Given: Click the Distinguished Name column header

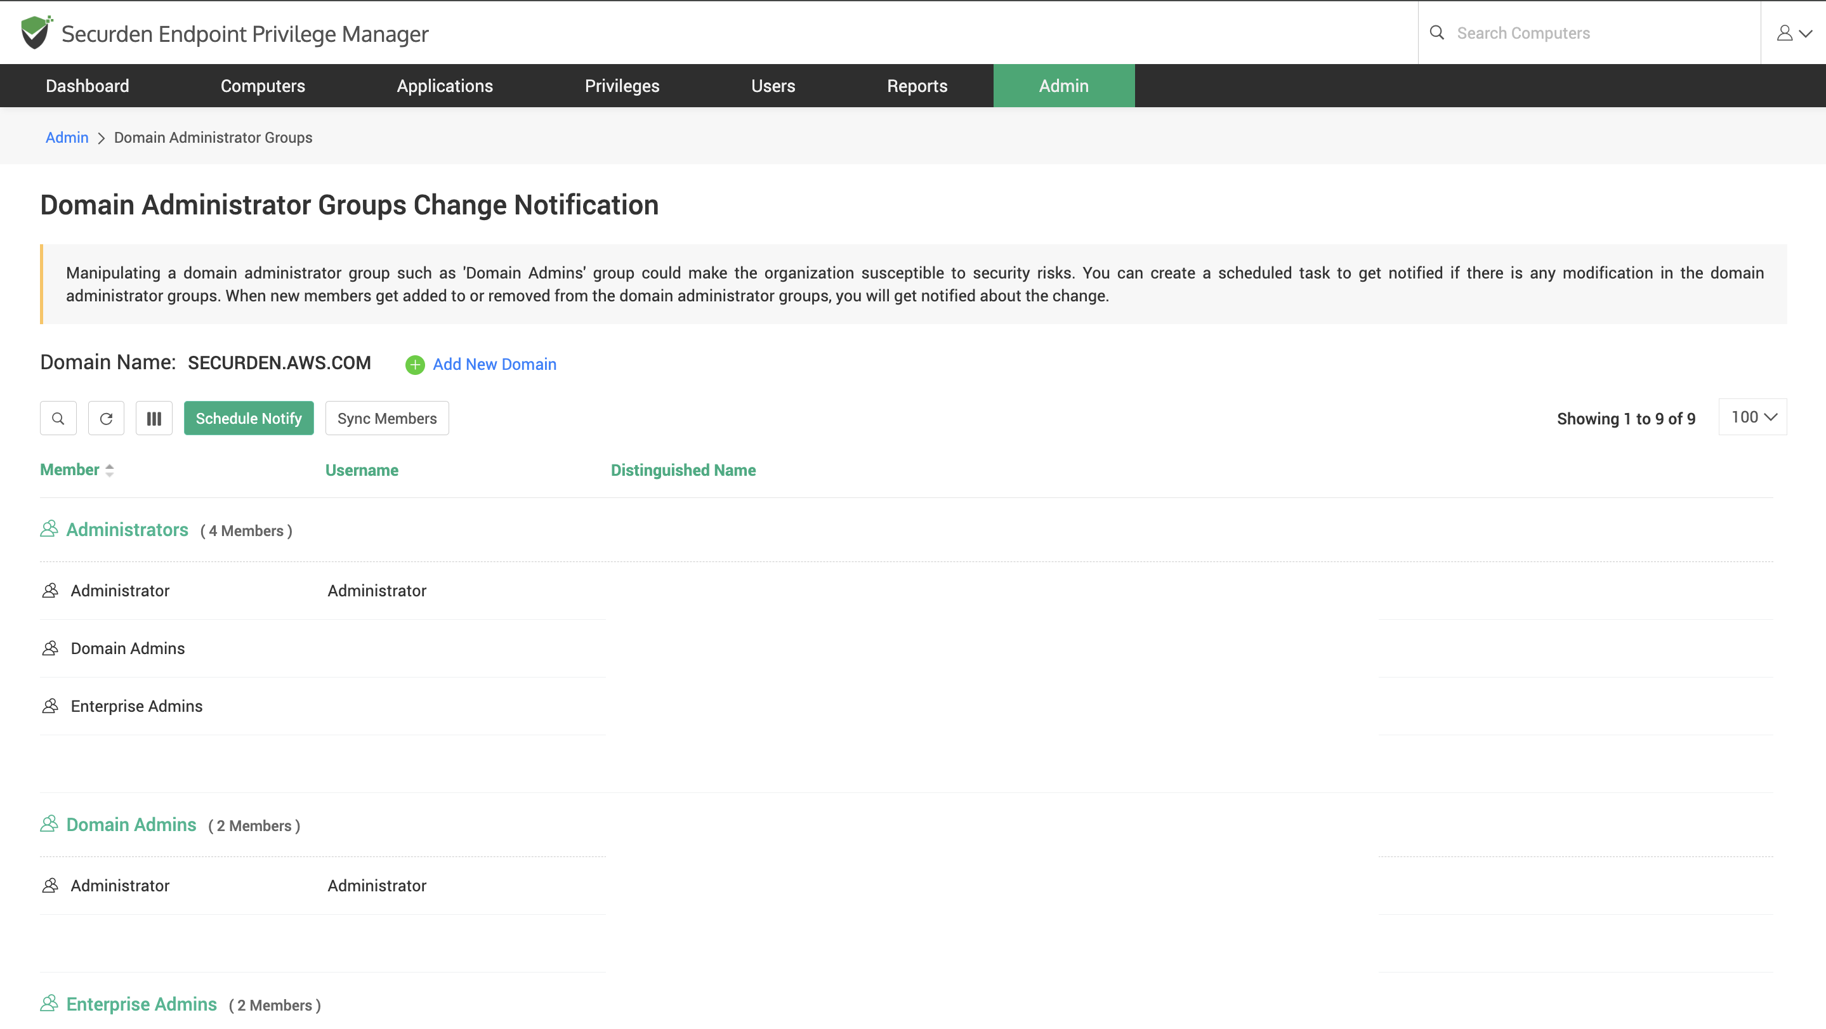Looking at the screenshot, I should coord(683,470).
